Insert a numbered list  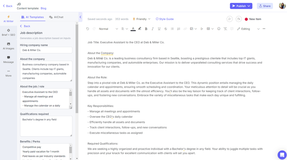pos(179,29)
